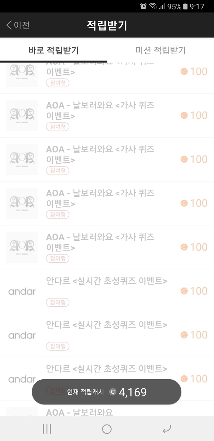Open the bottommost partially visible AOA - 날보러와요 item
214x441 pixels.
79,412
